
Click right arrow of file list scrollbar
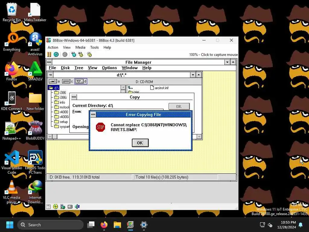(x=199, y=137)
